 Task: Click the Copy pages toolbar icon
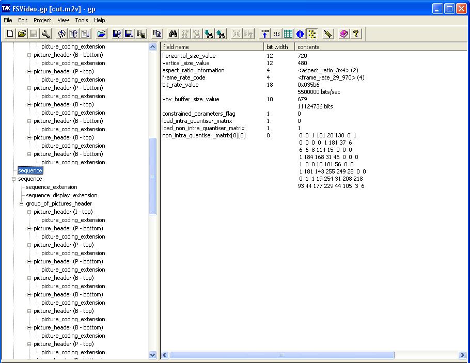tap(157, 34)
